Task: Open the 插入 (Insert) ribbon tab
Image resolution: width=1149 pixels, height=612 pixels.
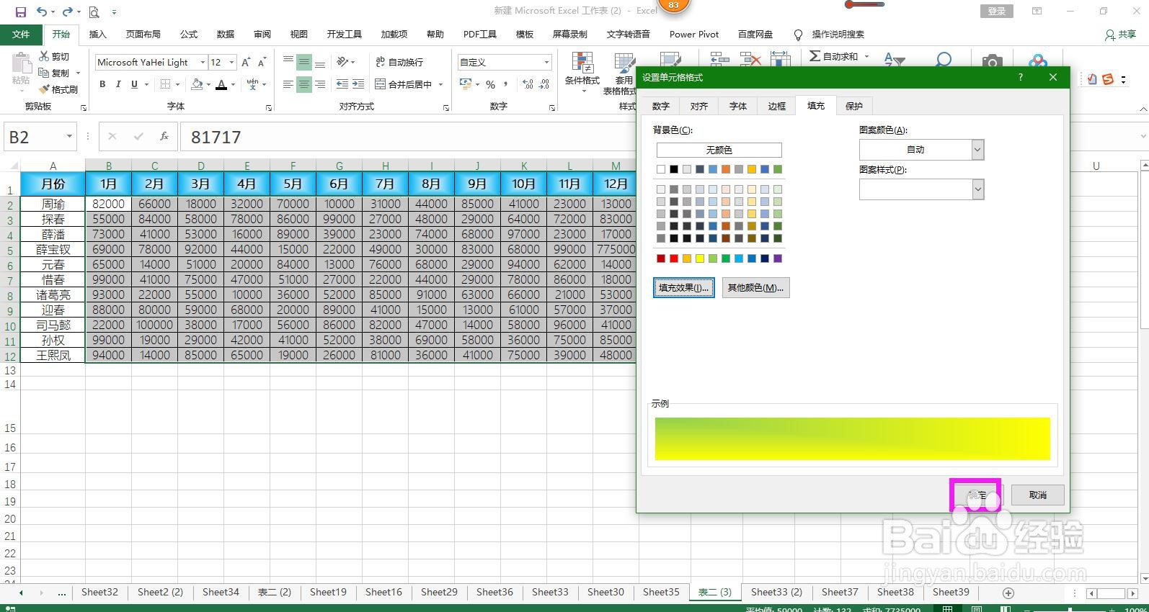Action: click(x=97, y=34)
